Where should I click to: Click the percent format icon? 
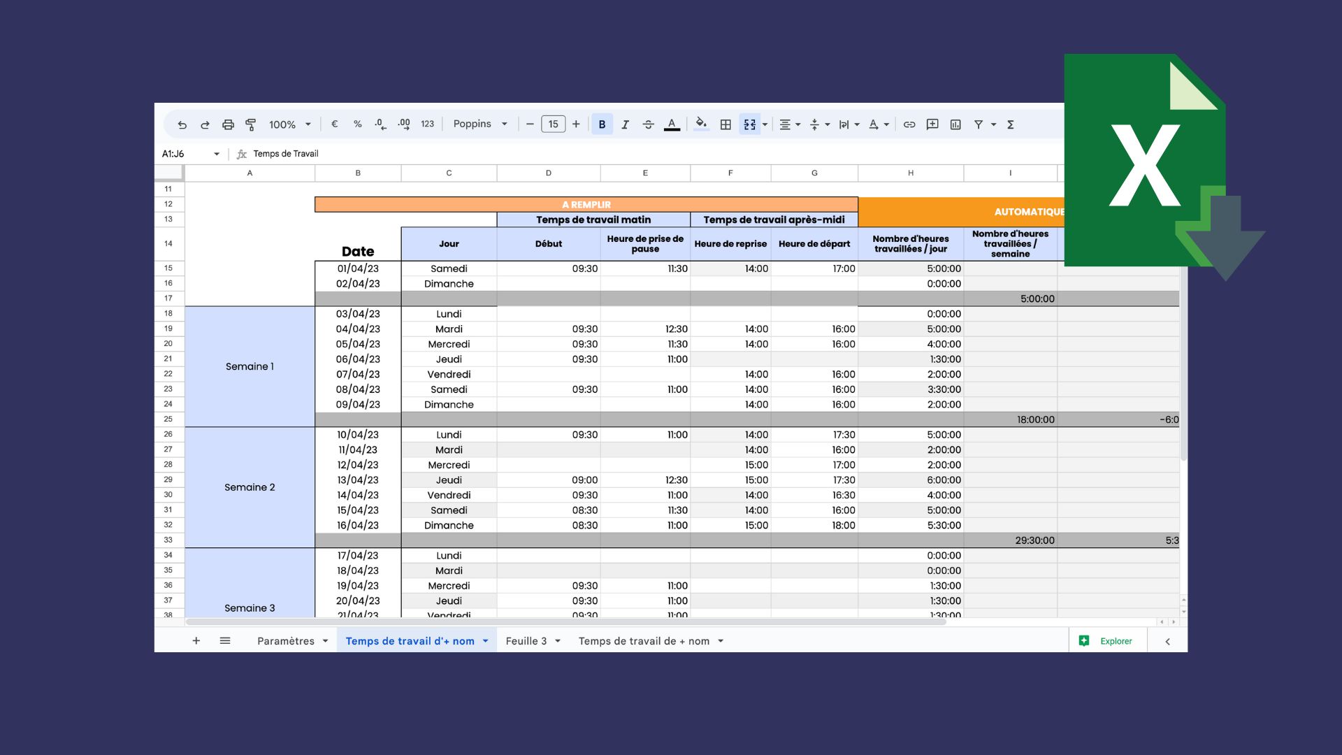click(358, 124)
